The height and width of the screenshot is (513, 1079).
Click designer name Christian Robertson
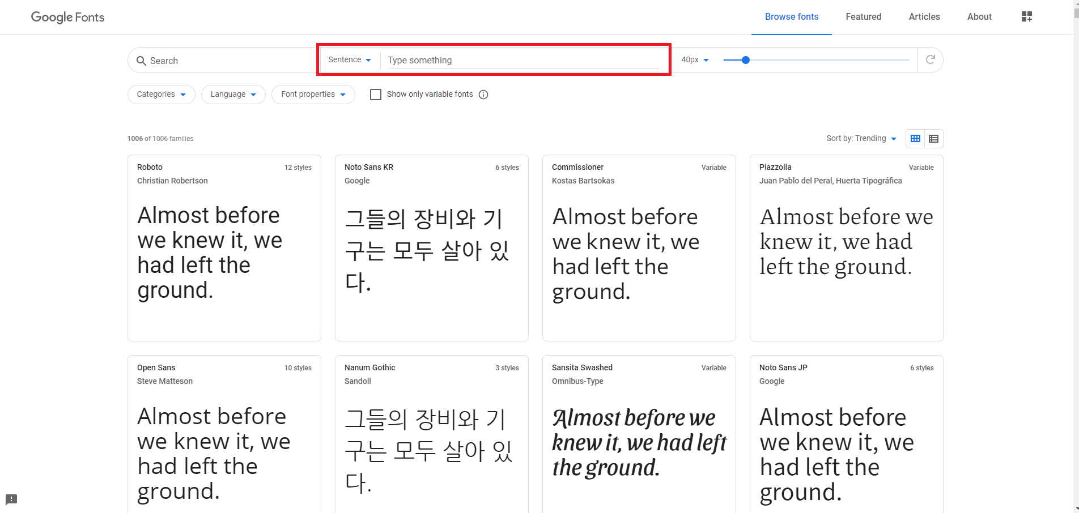(172, 181)
